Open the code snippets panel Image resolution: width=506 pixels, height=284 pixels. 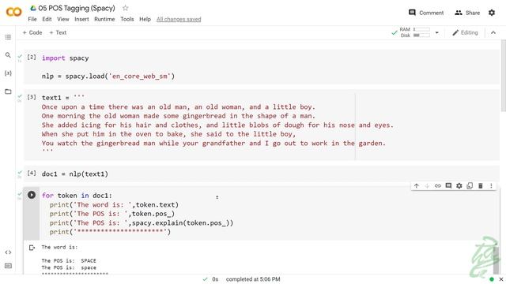pyautogui.click(x=8, y=252)
